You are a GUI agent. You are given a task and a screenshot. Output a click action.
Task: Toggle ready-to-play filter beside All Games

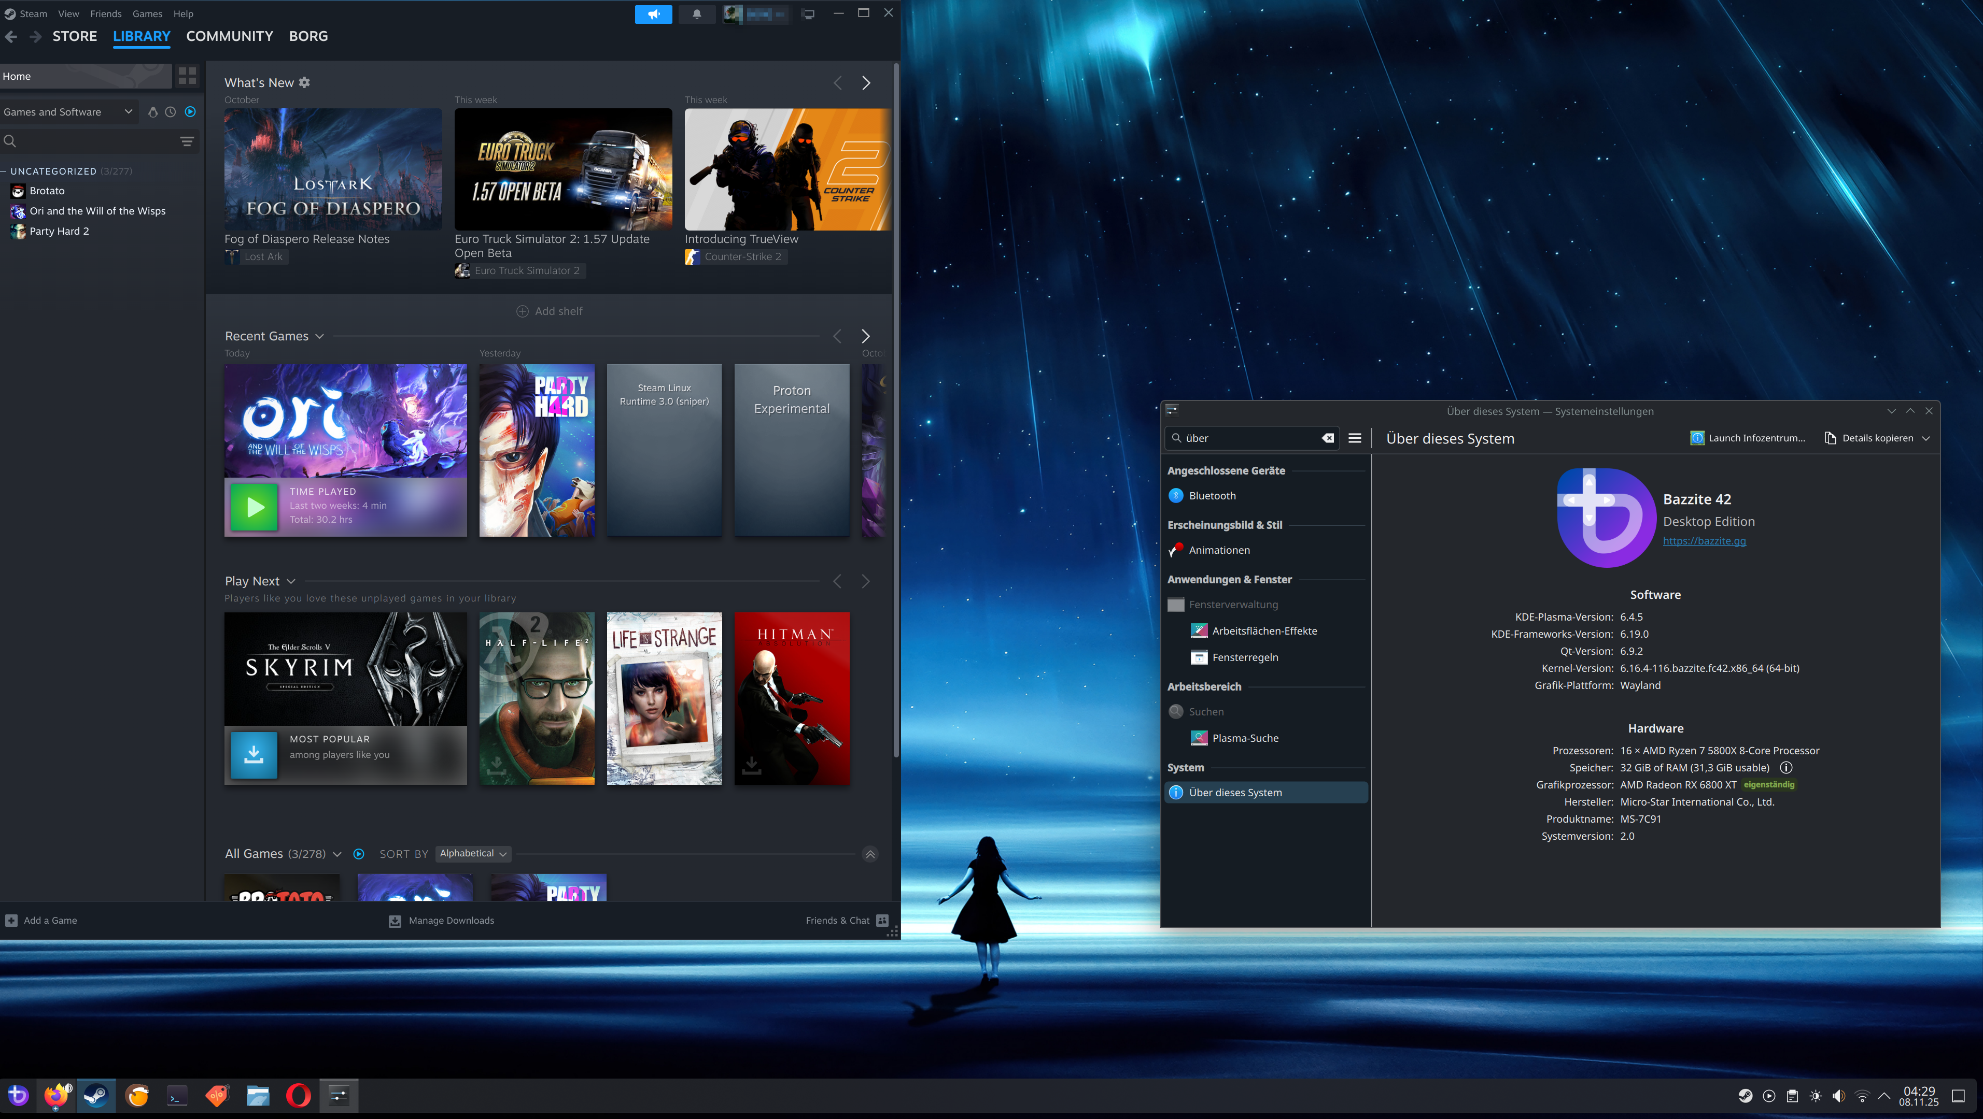click(359, 854)
